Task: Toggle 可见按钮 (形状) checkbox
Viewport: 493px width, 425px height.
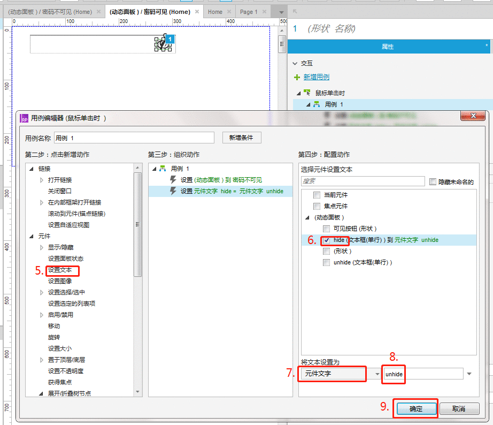Action: point(327,229)
